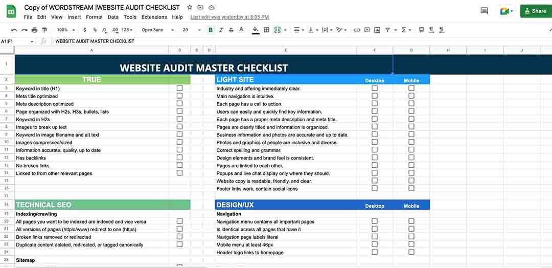Open the Insert menu

click(x=74, y=17)
